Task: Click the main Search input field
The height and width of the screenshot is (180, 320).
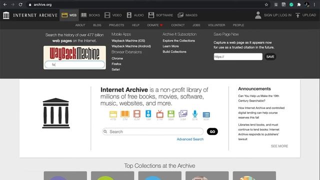Action: pyautogui.click(x=152, y=131)
